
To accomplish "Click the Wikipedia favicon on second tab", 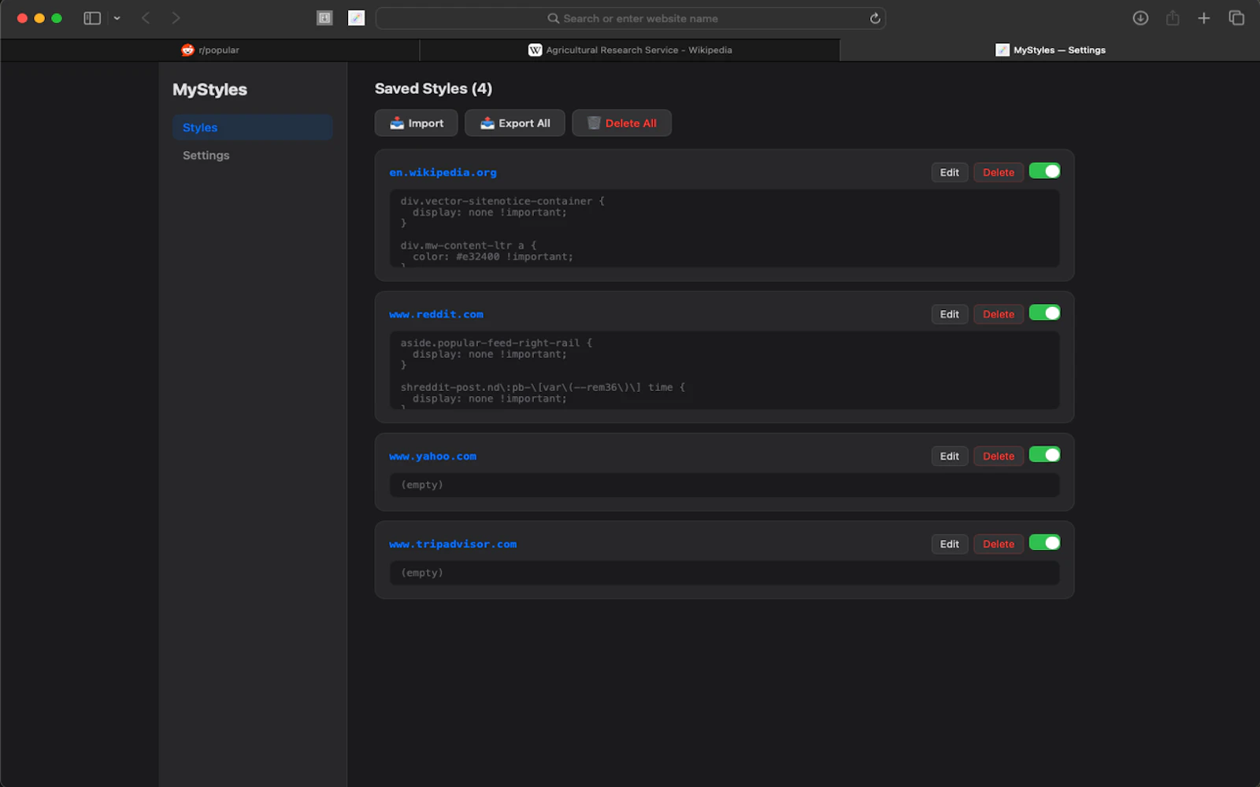I will [535, 50].
